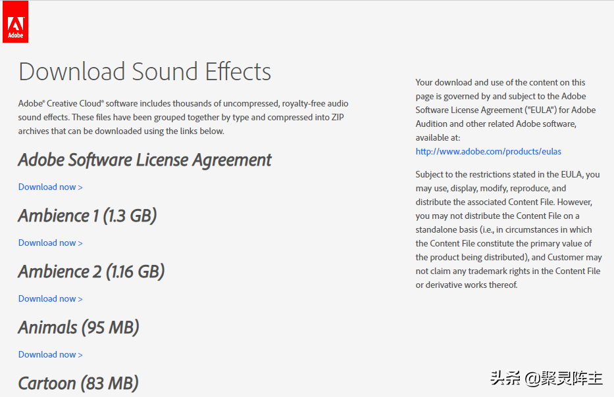Click the Ambience 2 (1.16 GB) heading
Image resolution: width=614 pixels, height=397 pixels.
[x=91, y=271]
